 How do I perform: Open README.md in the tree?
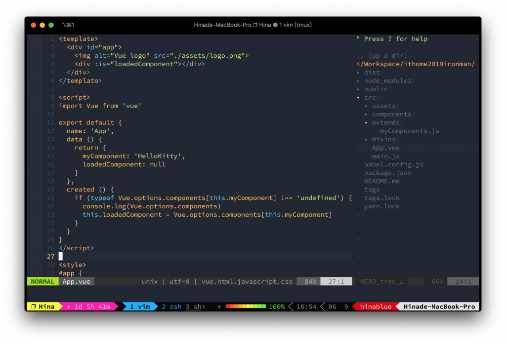382,181
